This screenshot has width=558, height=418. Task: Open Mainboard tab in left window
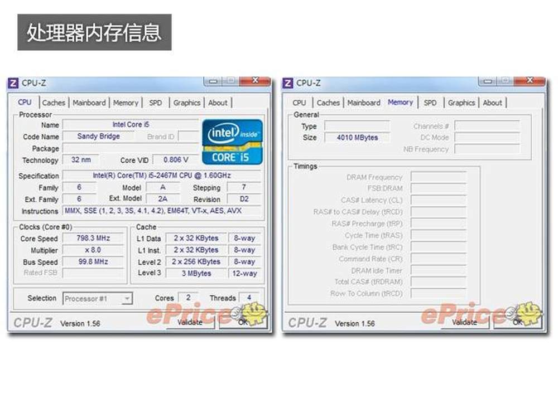tap(89, 103)
